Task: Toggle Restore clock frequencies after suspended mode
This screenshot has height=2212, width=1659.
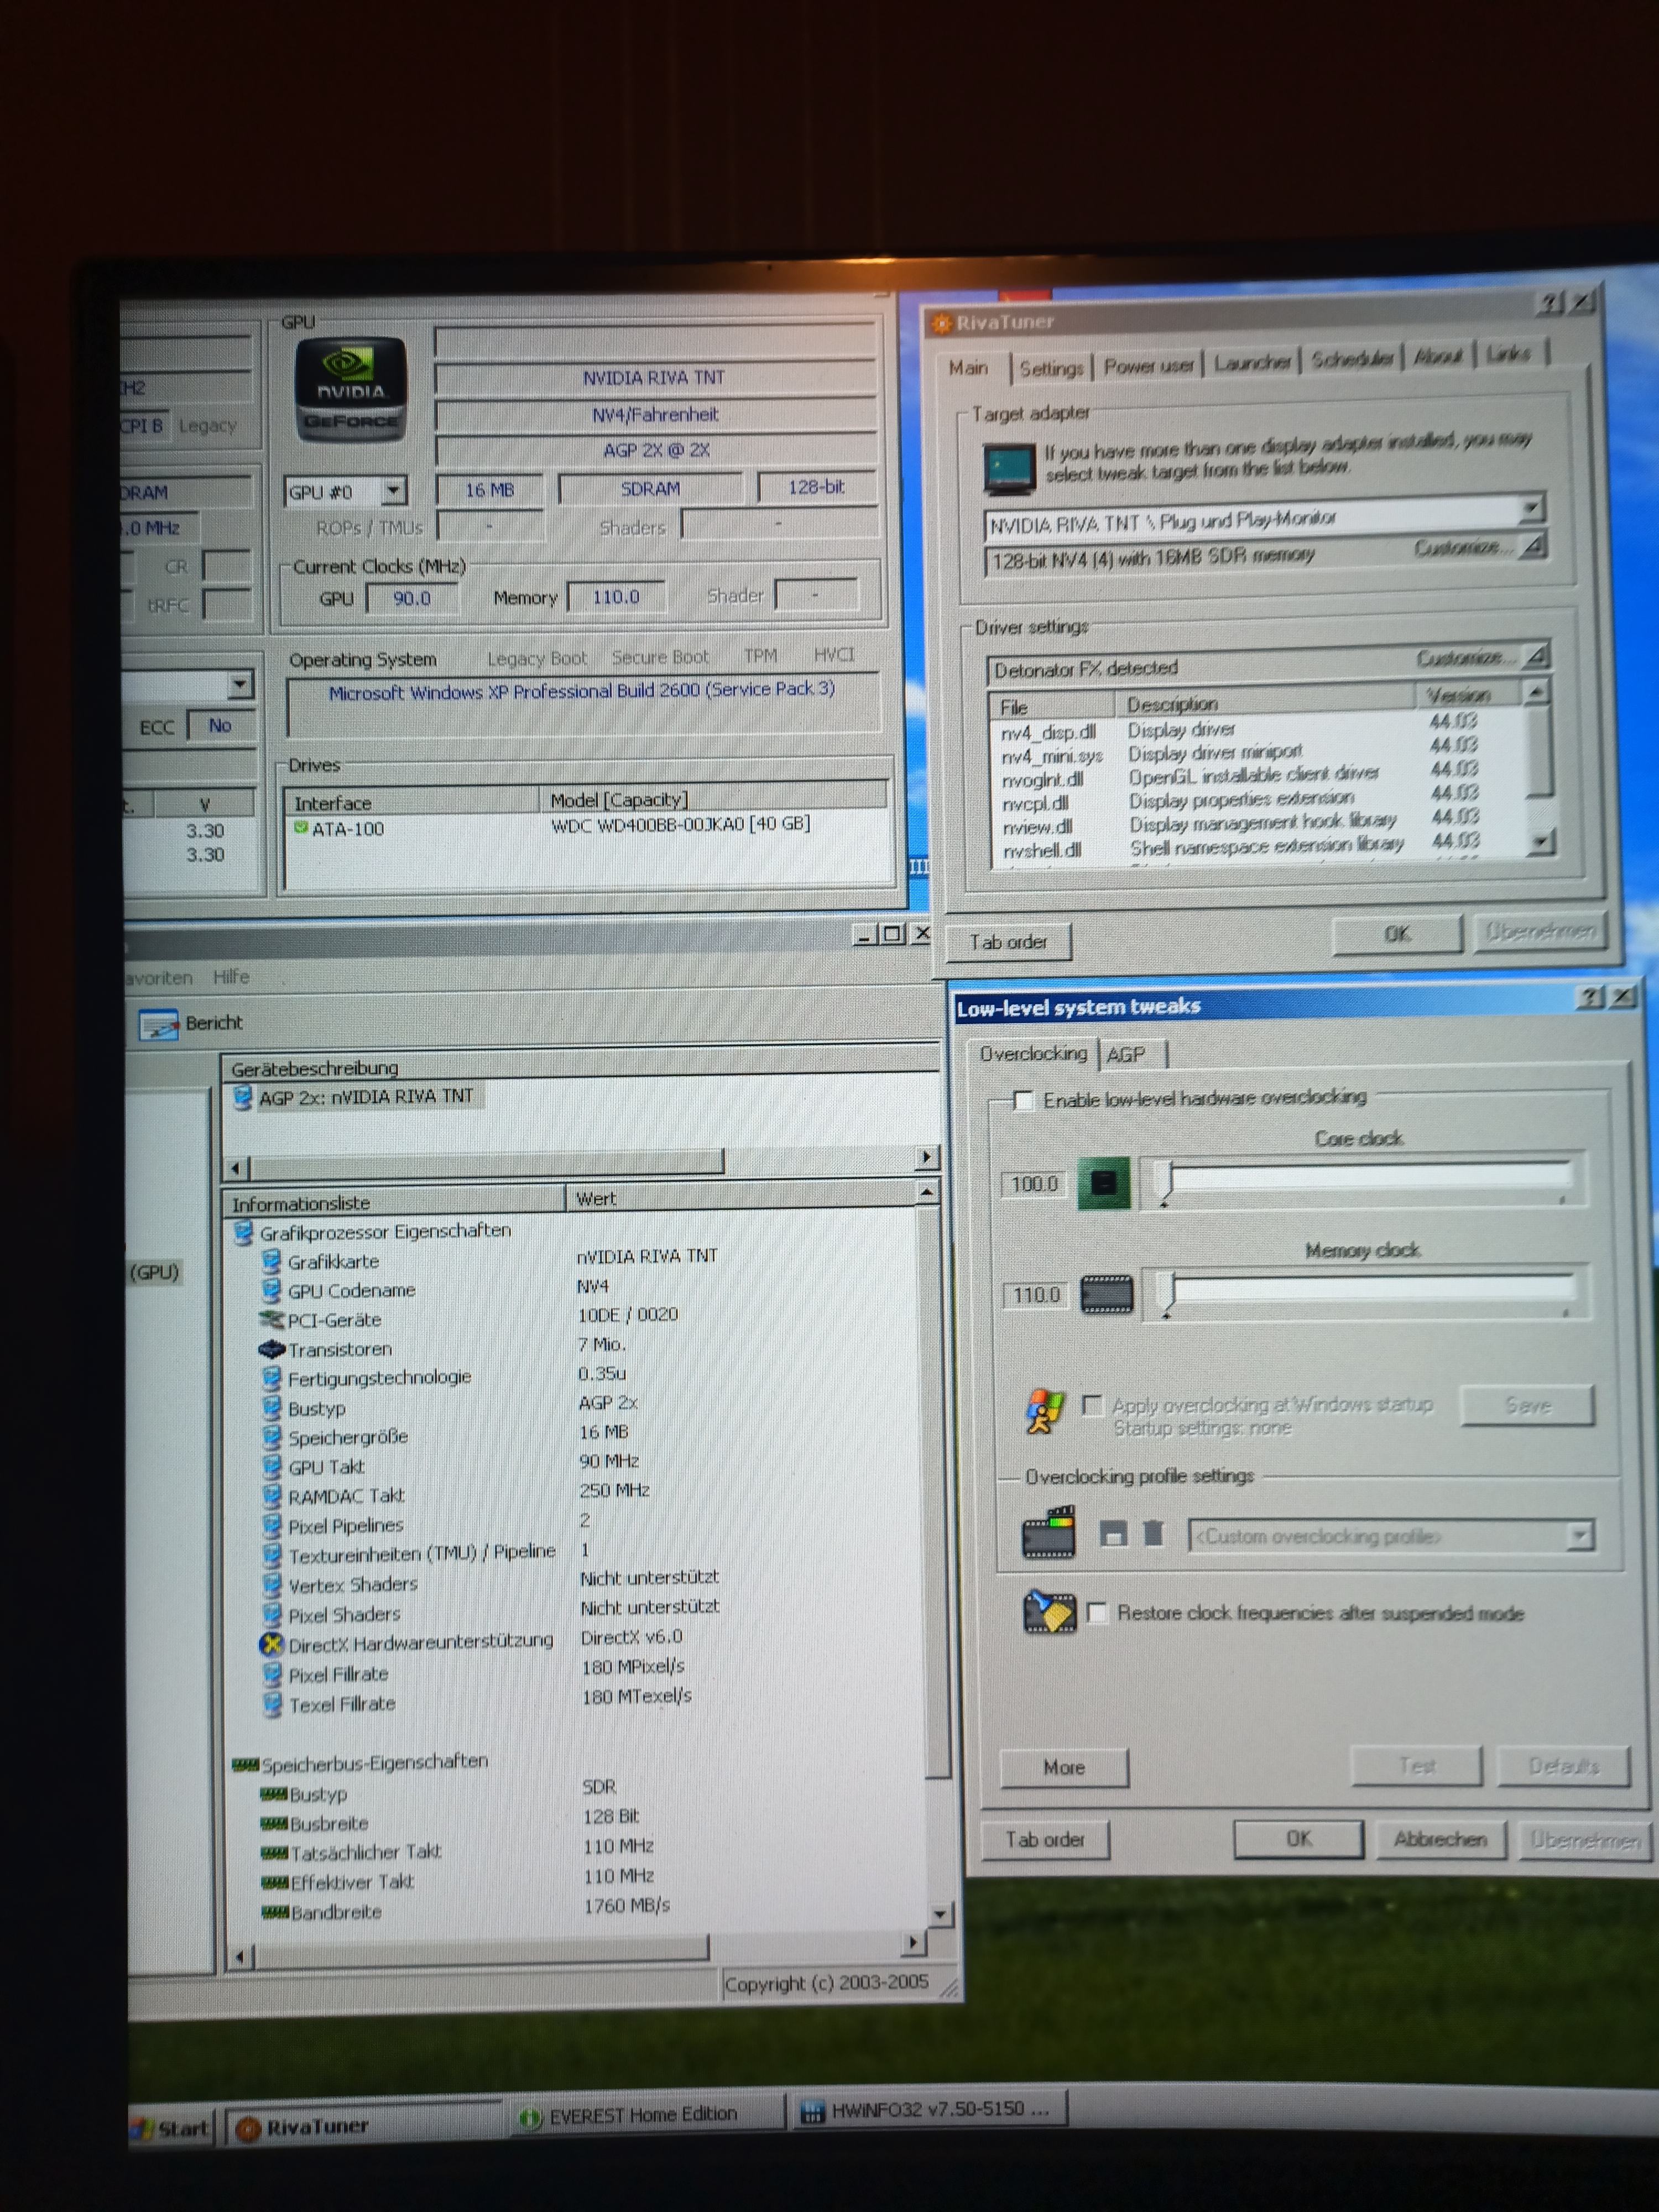Action: (1097, 1613)
